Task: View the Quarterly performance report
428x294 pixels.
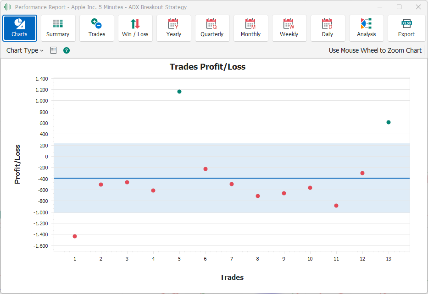Action: click(x=212, y=28)
